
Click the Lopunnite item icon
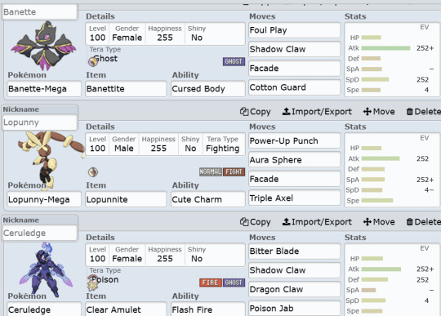tap(93, 171)
